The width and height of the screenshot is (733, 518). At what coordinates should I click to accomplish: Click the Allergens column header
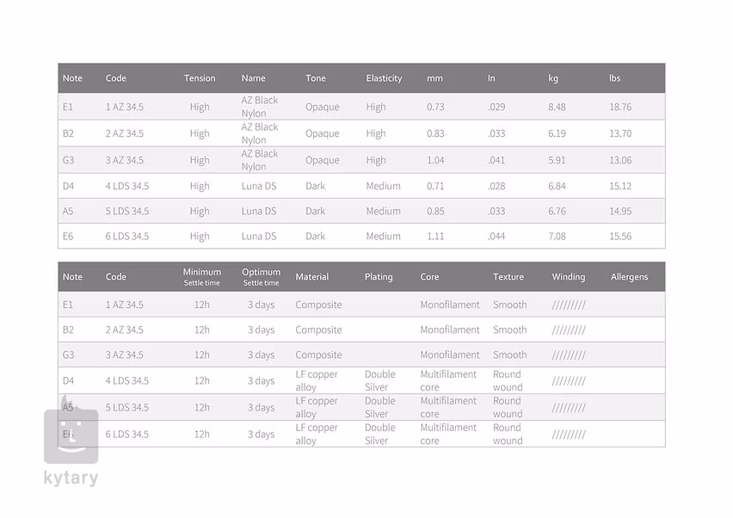630,277
